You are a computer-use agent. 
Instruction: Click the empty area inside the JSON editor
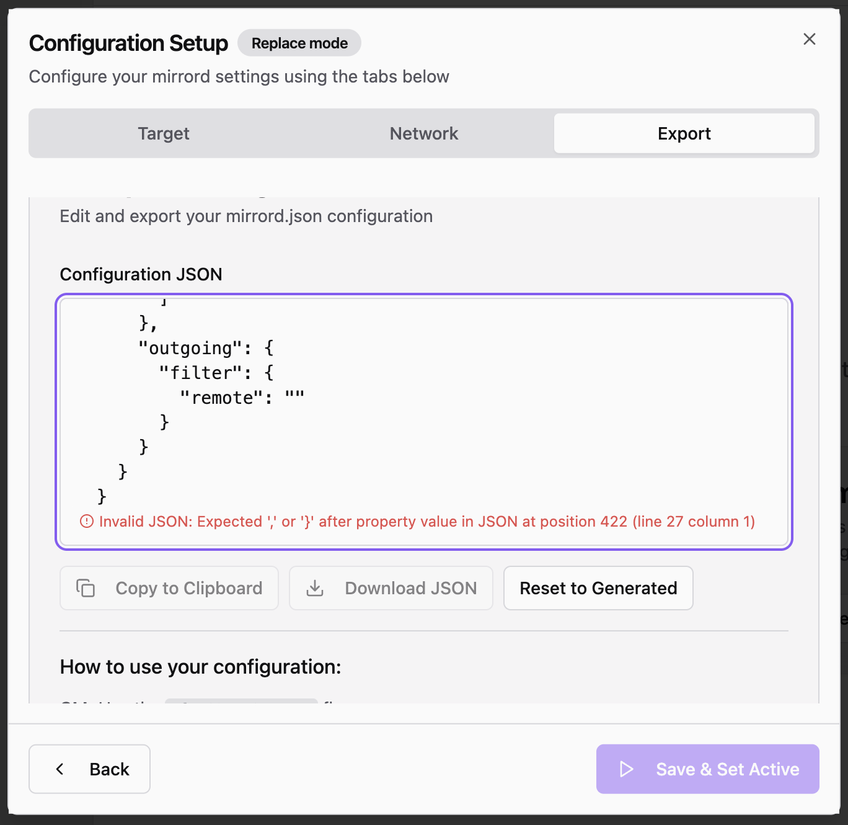[x=527, y=434]
